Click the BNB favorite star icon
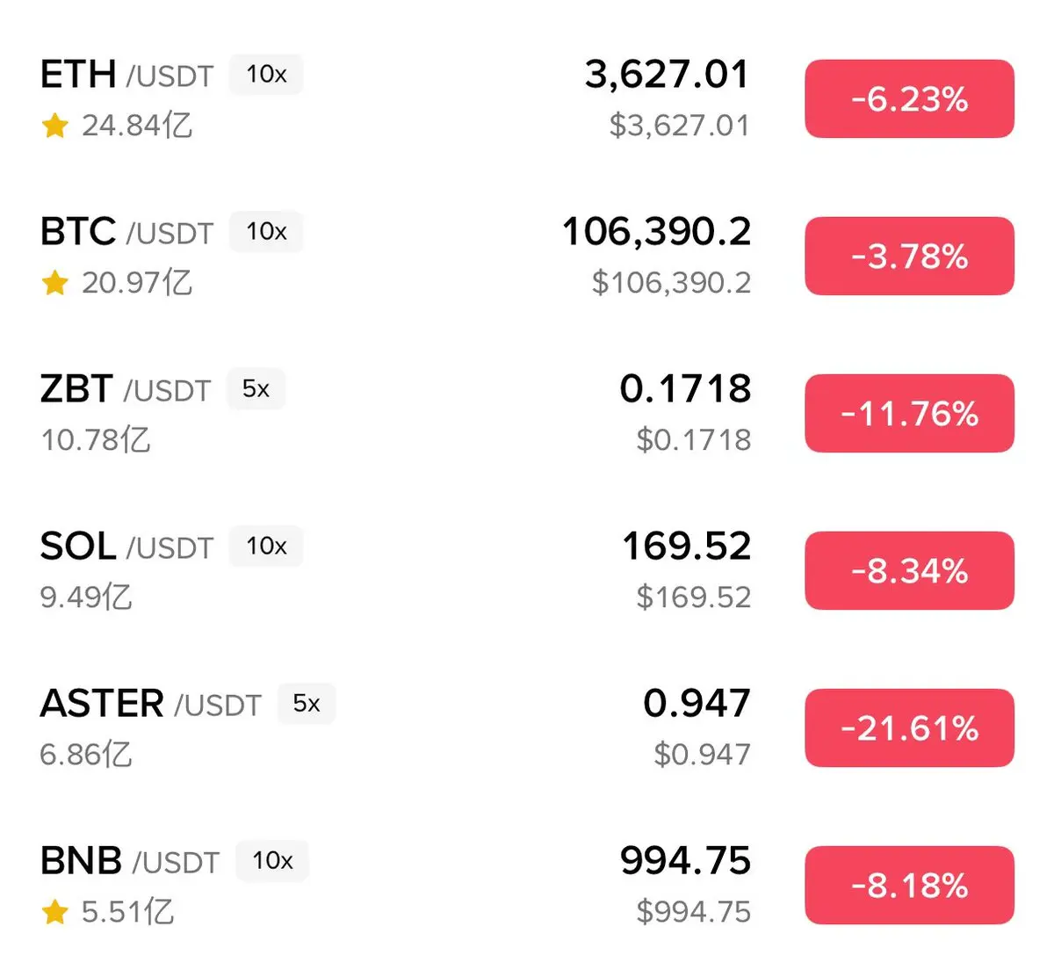 coord(54,912)
